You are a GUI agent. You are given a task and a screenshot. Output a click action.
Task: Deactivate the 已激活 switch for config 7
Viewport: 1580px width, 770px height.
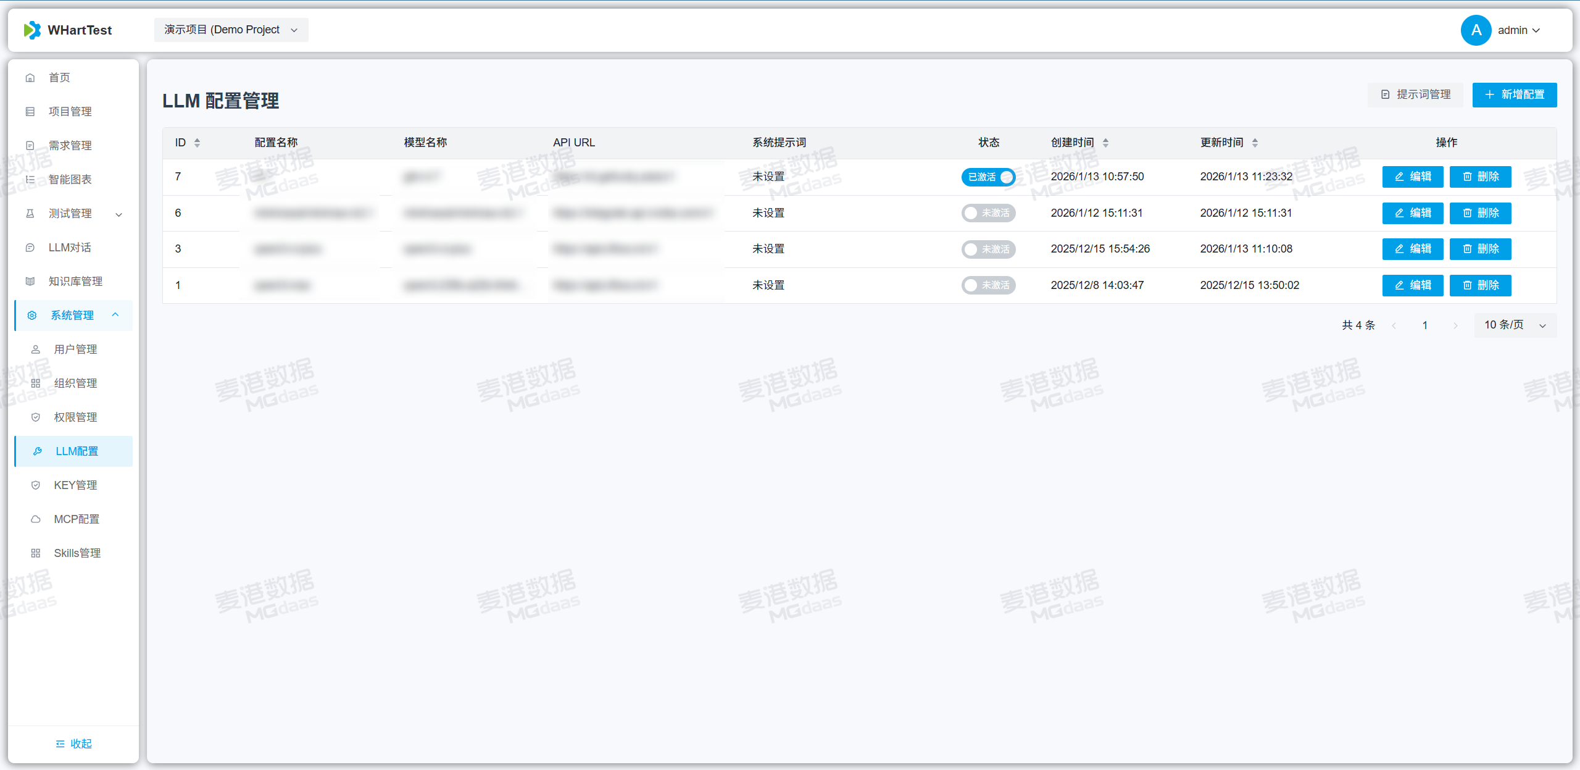click(x=988, y=177)
